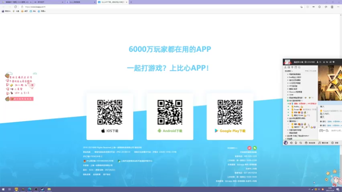Viewport: 342px width, 192px height.
Task: Open the emoji picker in chat input
Action: coord(327,131)
